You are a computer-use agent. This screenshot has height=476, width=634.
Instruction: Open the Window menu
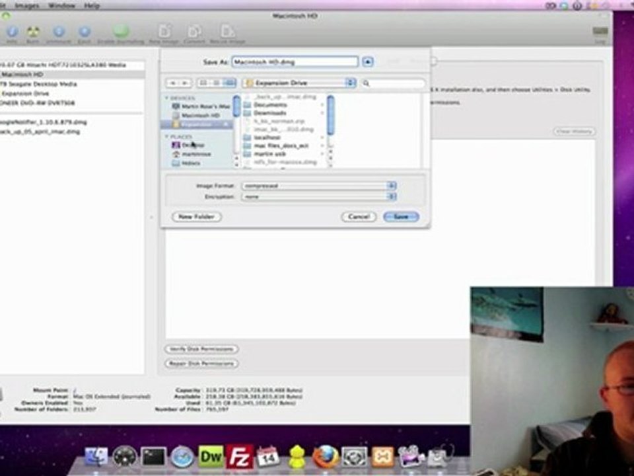(61, 6)
